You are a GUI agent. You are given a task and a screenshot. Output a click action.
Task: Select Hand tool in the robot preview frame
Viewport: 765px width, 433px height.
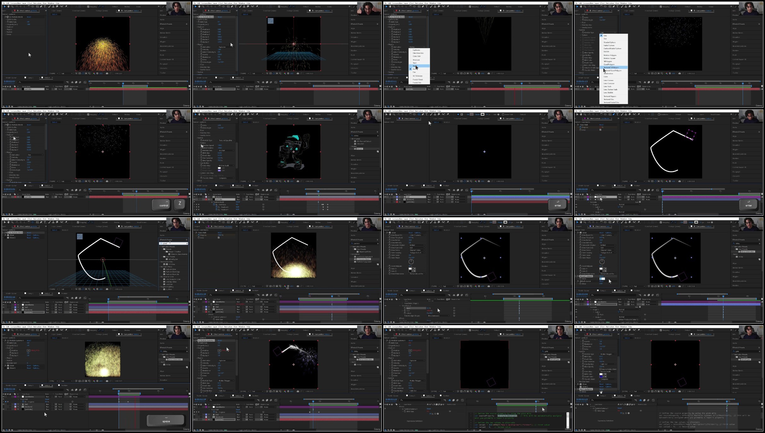tap(199, 114)
